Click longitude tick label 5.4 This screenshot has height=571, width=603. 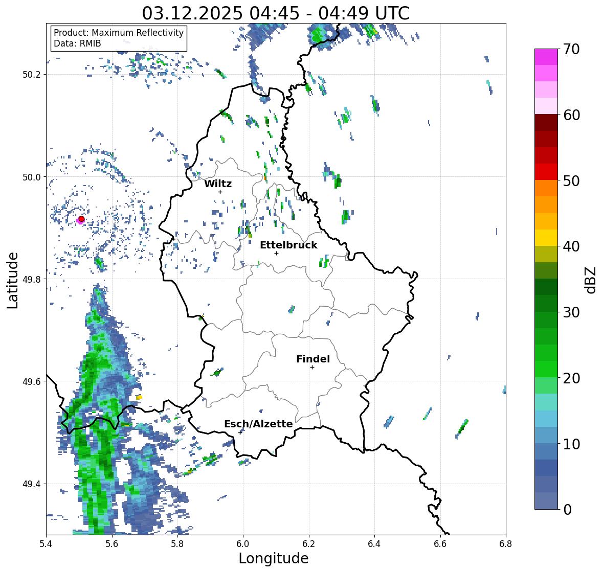click(x=46, y=544)
